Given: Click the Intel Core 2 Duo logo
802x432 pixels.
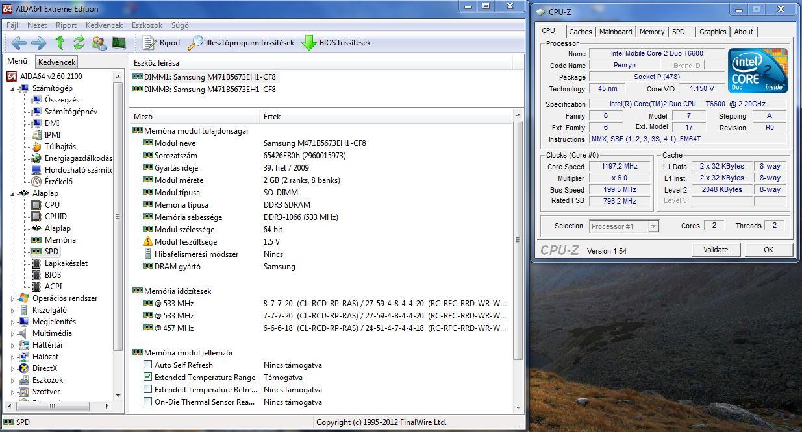Looking at the screenshot, I should 758,70.
